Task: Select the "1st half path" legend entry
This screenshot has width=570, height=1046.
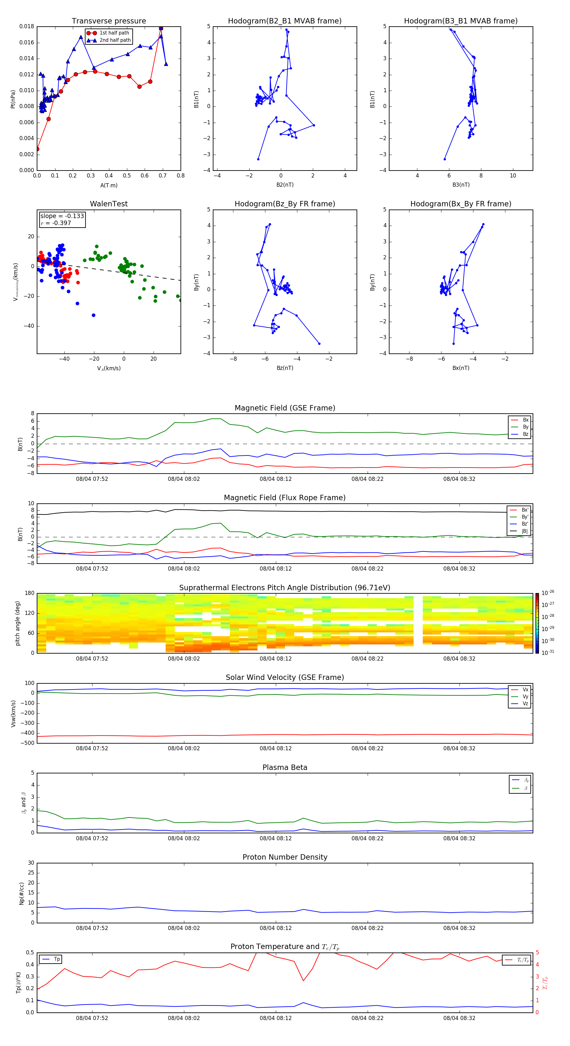Action: 108,33
